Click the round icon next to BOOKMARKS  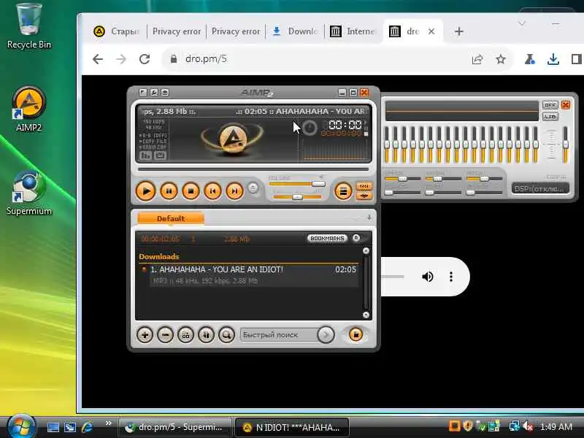point(356,238)
